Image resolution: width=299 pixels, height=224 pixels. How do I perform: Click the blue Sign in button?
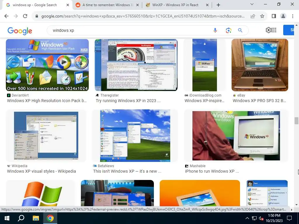click(x=288, y=30)
